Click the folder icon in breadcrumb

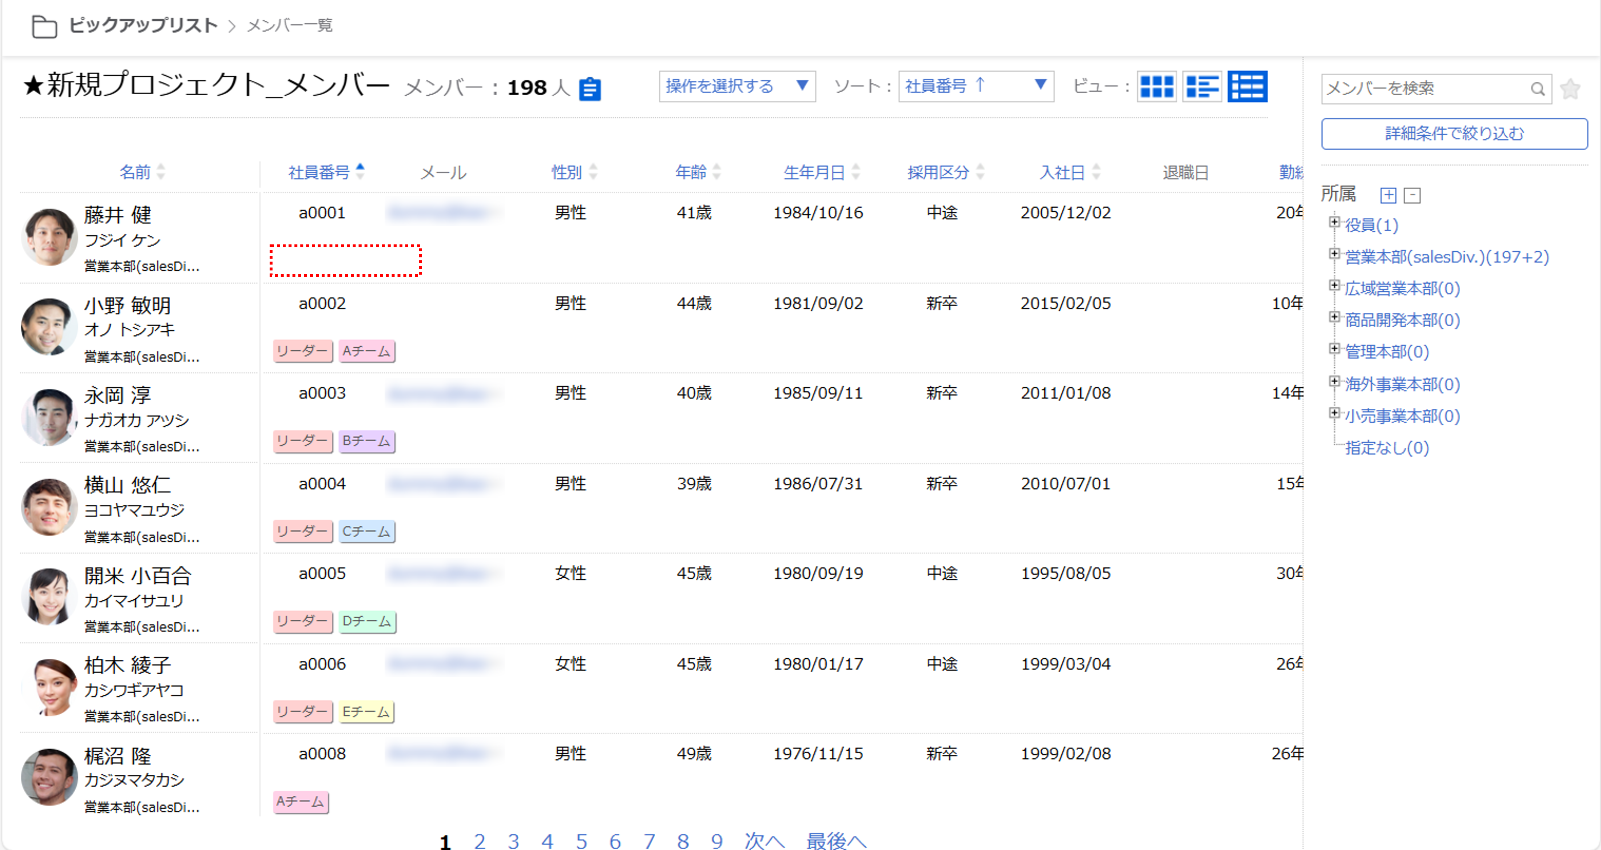pyautogui.click(x=44, y=26)
